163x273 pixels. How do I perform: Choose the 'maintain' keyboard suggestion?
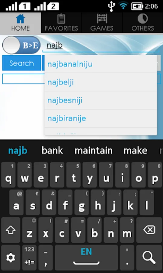[x=94, y=150]
